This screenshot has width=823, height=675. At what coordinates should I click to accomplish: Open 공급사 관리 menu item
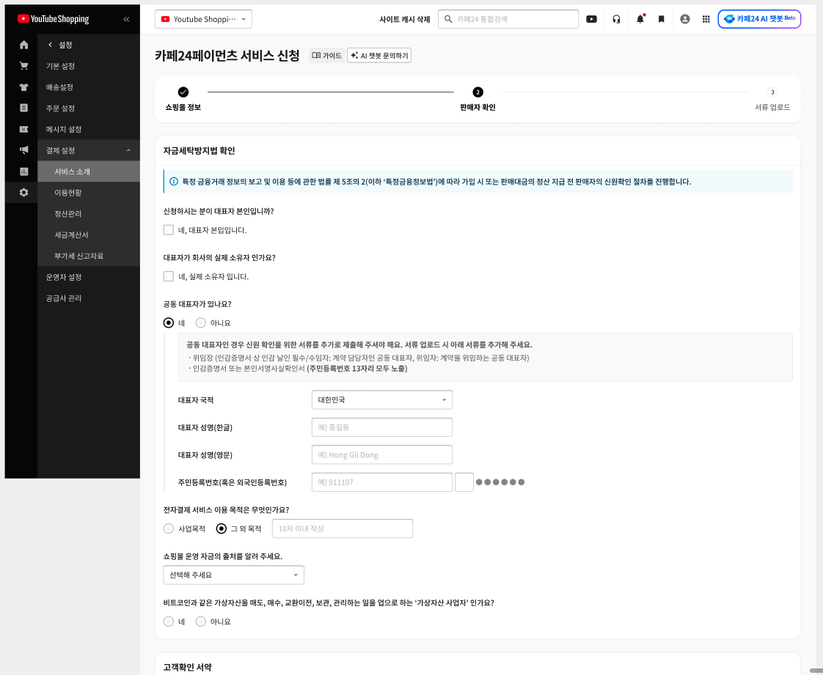click(x=89, y=298)
